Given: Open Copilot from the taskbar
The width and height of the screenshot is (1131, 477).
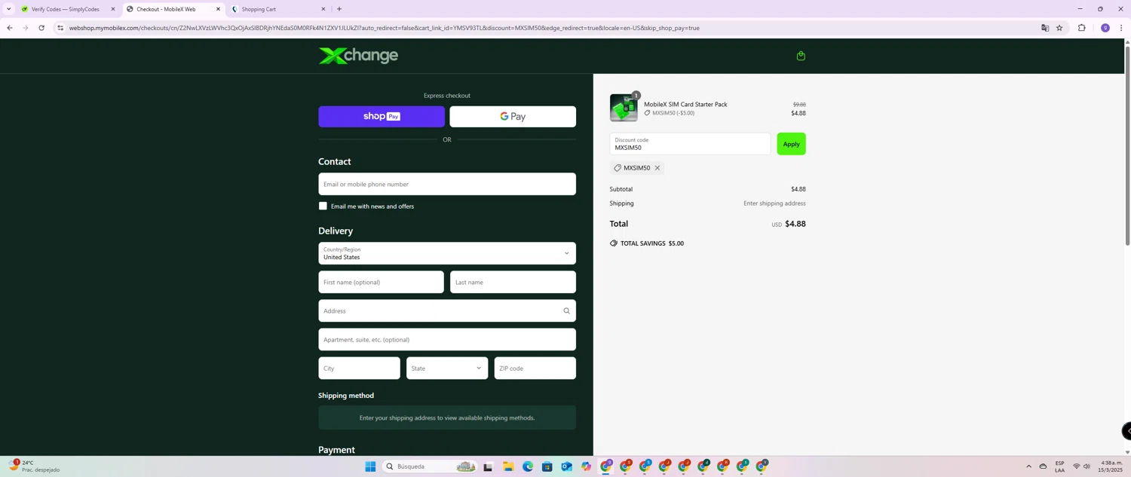Looking at the screenshot, I should click(587, 466).
